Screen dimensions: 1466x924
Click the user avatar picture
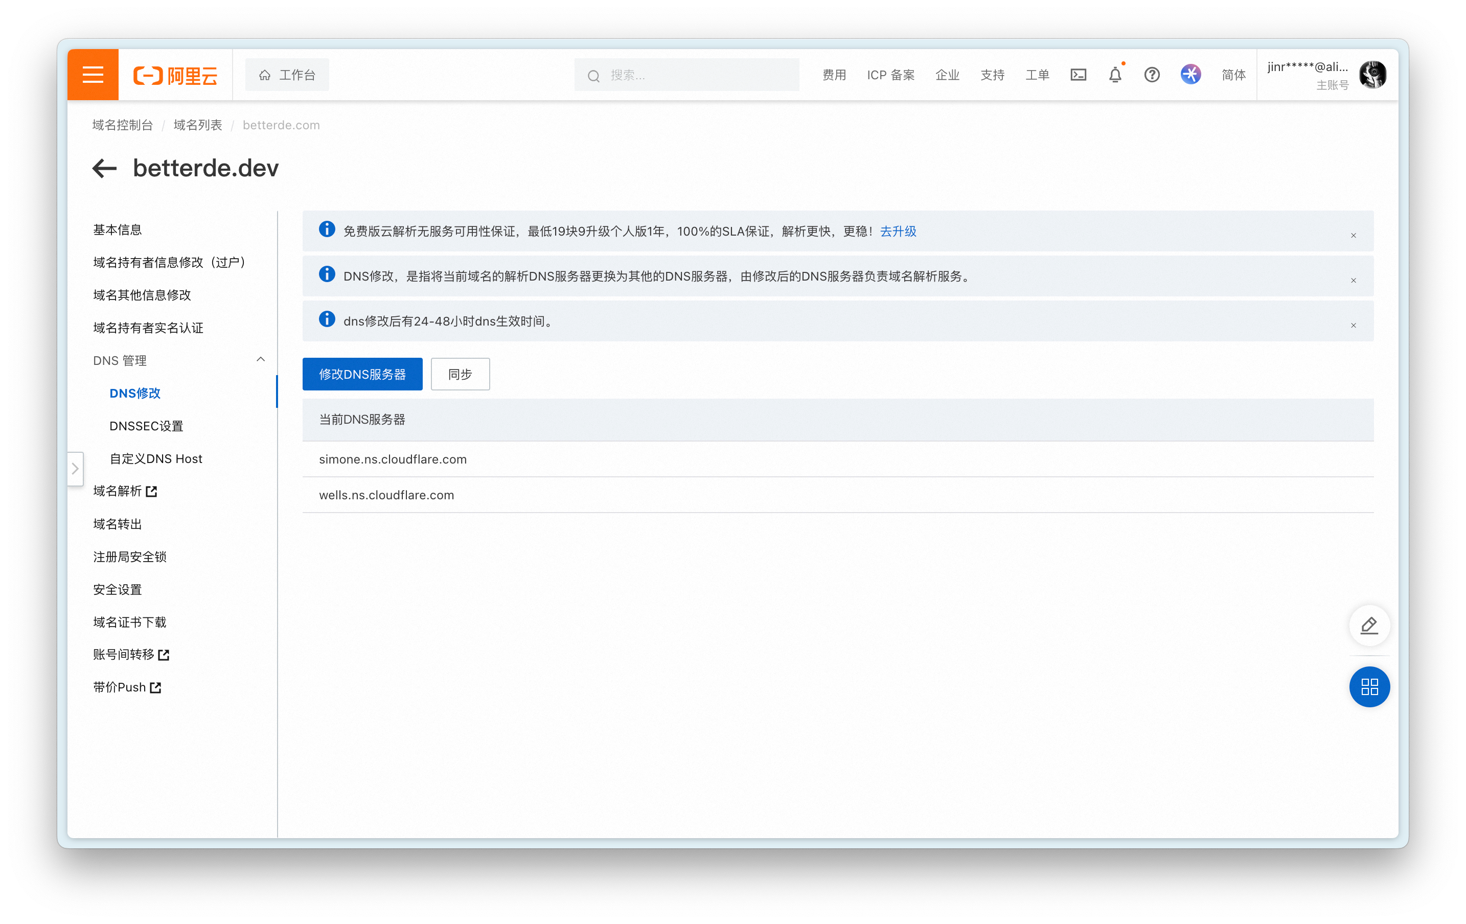[x=1372, y=75]
